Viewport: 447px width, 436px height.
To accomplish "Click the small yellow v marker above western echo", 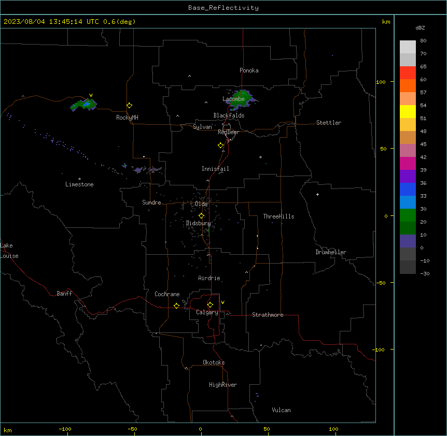I will (91, 95).
